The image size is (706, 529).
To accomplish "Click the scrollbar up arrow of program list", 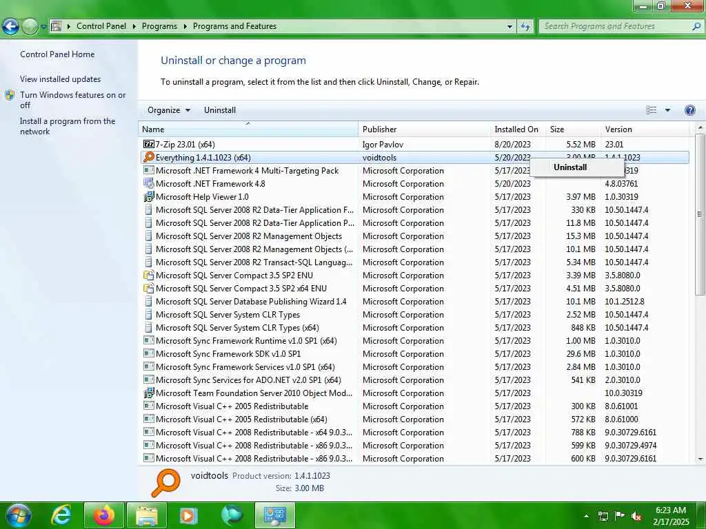I will [x=700, y=127].
